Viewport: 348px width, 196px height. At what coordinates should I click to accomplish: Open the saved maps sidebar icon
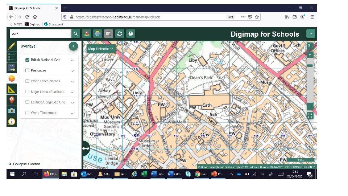tap(12, 68)
